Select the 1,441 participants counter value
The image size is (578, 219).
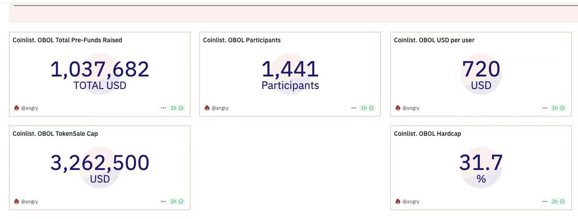(290, 70)
